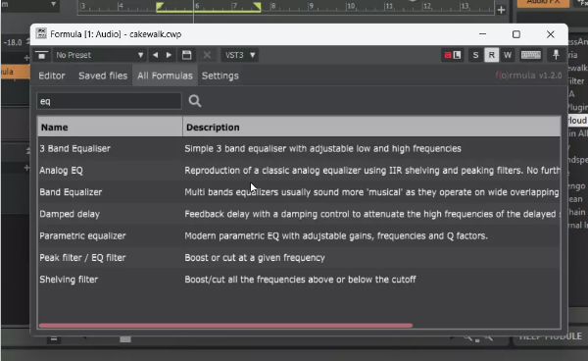Image resolution: width=588 pixels, height=361 pixels.
Task: Click measure 9 on the timeline ruler
Action: click(x=311, y=7)
